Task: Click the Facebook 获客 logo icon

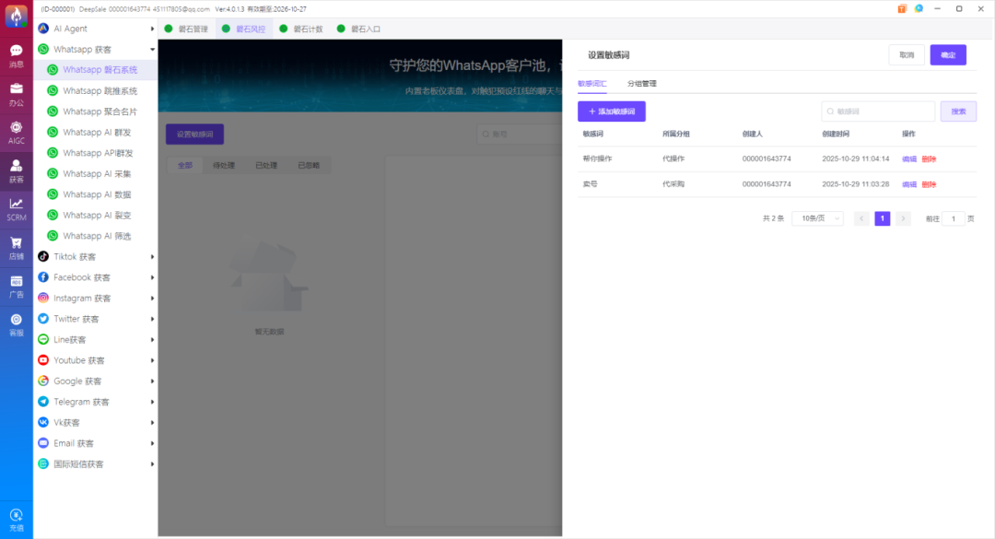Action: click(43, 277)
